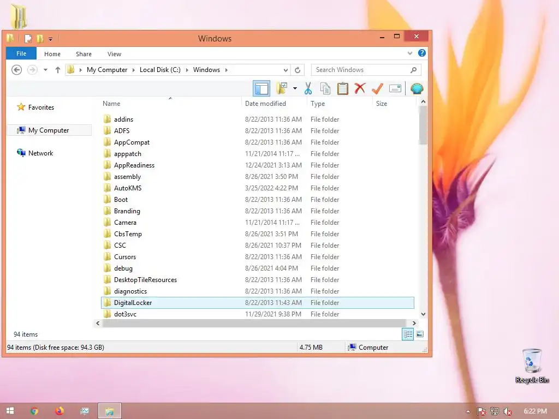The height and width of the screenshot is (419, 559).
Task: Select Favorites in navigation pane
Action: pyautogui.click(x=41, y=107)
